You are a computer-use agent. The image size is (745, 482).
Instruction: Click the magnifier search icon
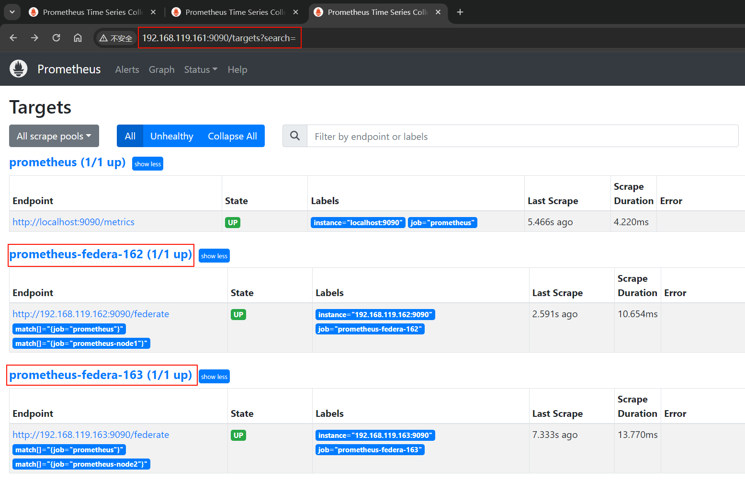coord(295,136)
